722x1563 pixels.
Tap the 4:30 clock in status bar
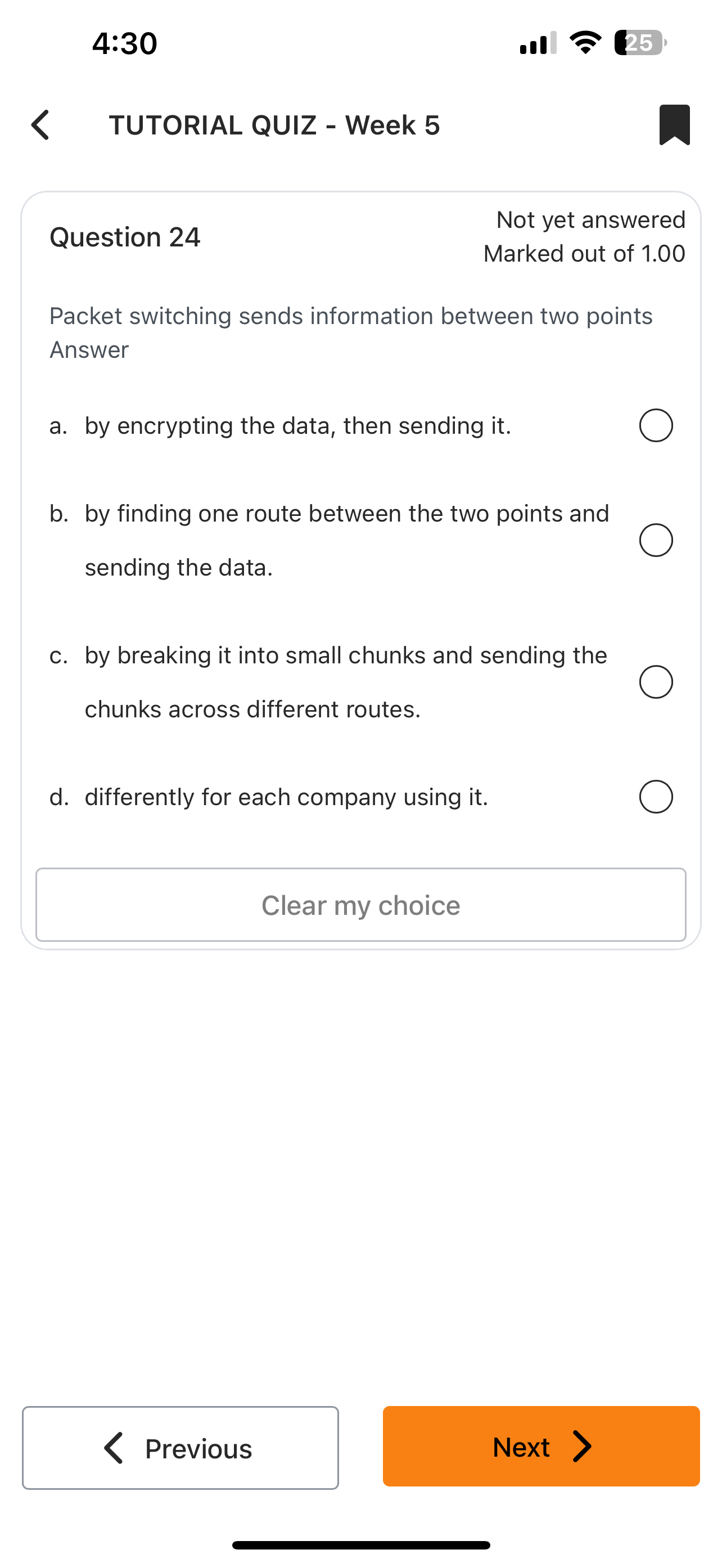[125, 44]
